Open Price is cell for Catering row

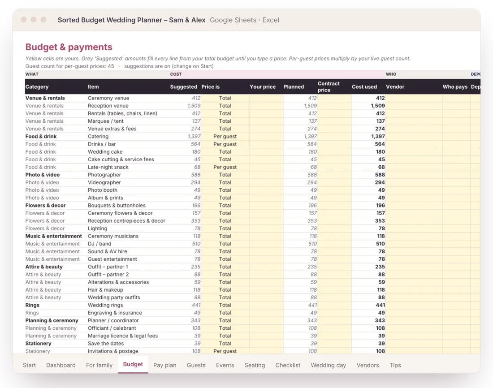click(x=225, y=137)
